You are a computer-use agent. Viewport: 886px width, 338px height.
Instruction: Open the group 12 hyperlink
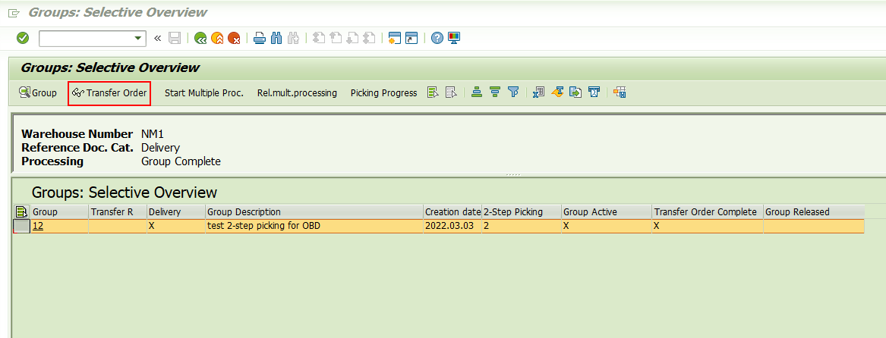[38, 227]
